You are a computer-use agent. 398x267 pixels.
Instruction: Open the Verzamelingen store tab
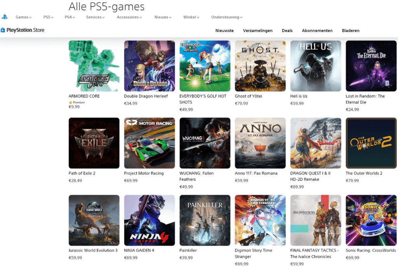tap(258, 30)
